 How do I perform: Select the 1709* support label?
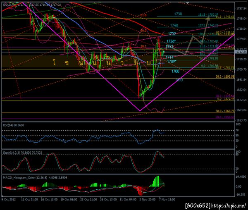(172, 61)
